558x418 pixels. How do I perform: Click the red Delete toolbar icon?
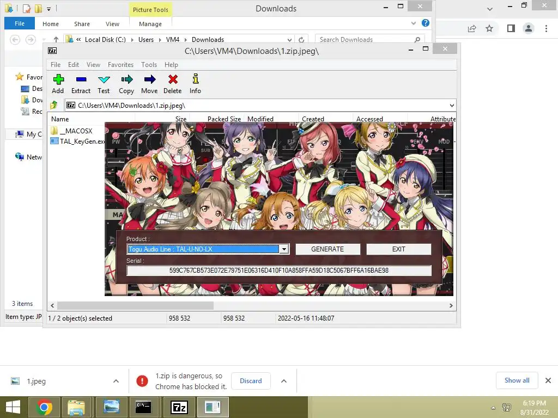(173, 84)
